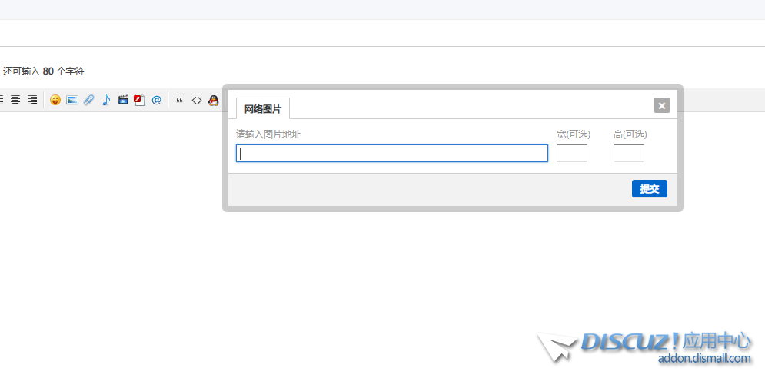765x378 pixels.
Task: Click the partially visible left align icon
Action: click(2, 100)
